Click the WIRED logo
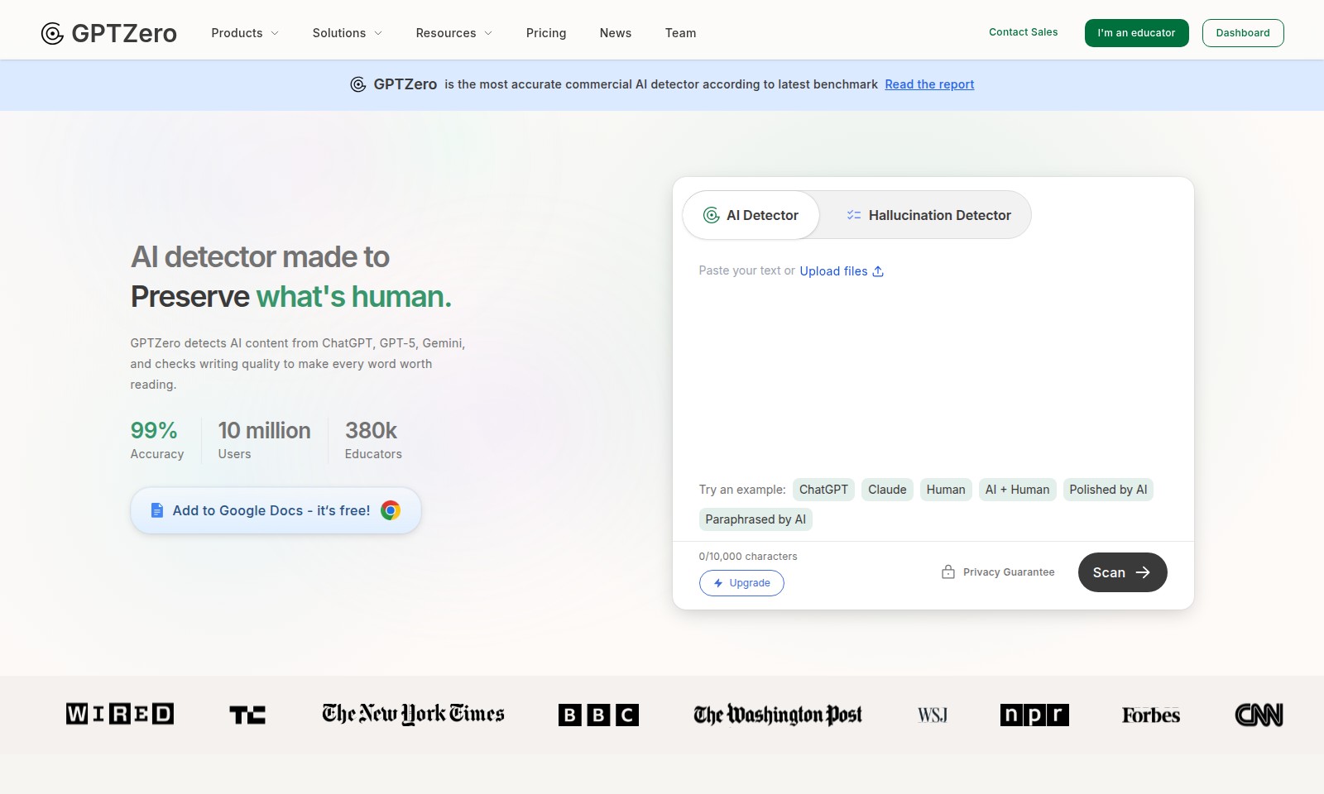1324x794 pixels. pyautogui.click(x=120, y=714)
